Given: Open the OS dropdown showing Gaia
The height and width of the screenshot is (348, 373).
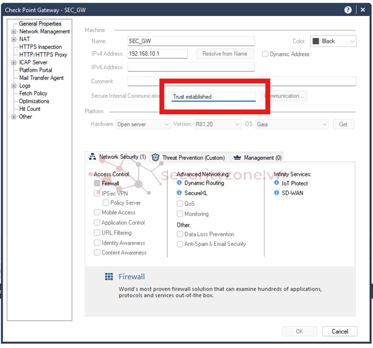Looking at the screenshot, I should (292, 124).
